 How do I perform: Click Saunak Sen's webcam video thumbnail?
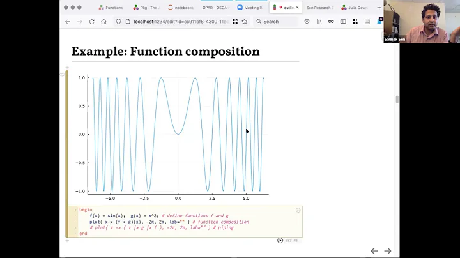point(422,22)
